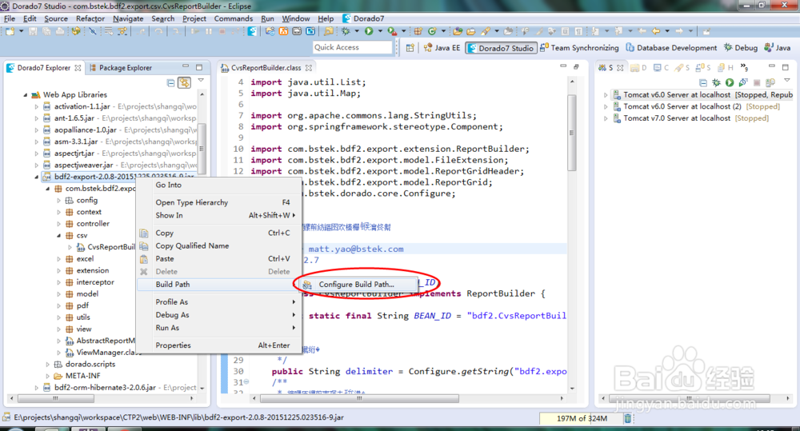Expand Tomcat v6.0 Server at localhost (2)
Image resolution: width=800 pixels, height=431 pixels.
click(x=606, y=106)
